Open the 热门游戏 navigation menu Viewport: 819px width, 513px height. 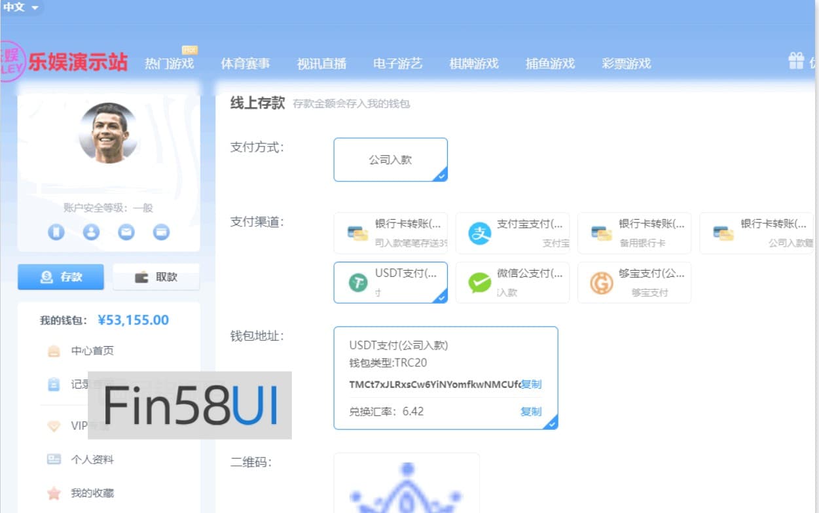click(169, 63)
